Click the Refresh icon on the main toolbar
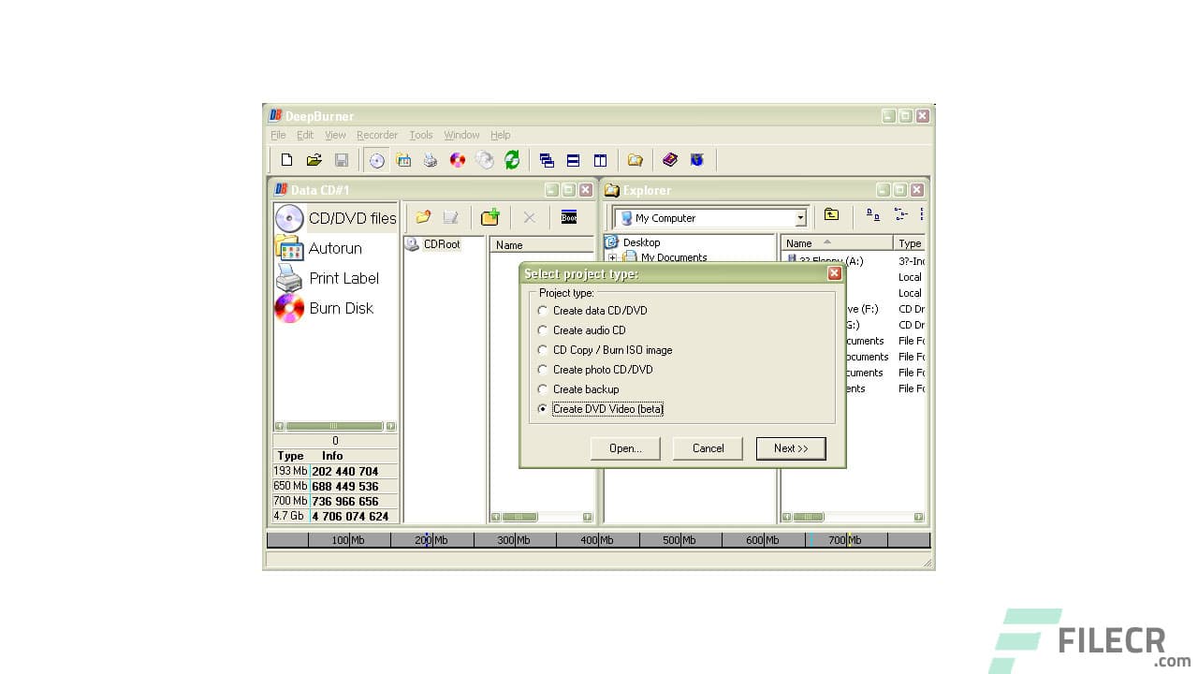Image resolution: width=1198 pixels, height=674 pixels. point(512,160)
